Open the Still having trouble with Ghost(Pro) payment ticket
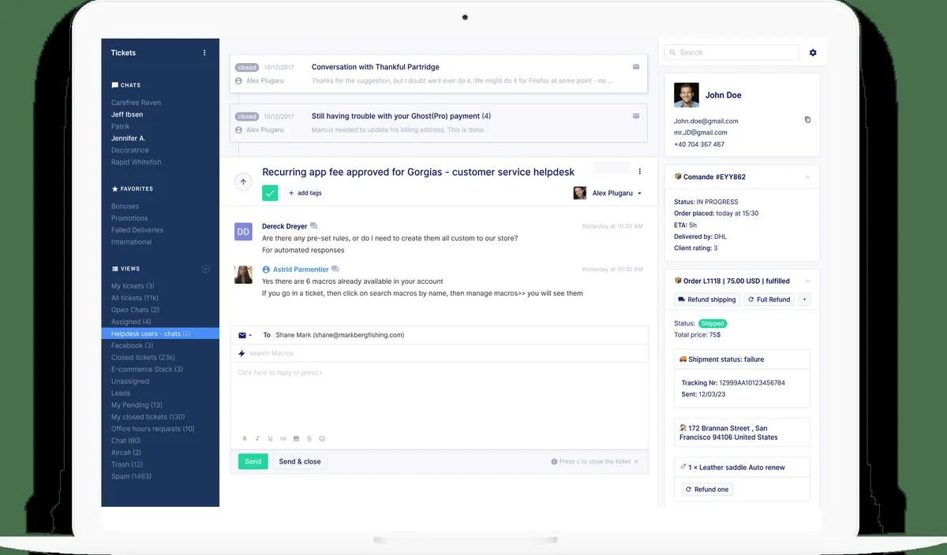947x555 pixels. [401, 116]
